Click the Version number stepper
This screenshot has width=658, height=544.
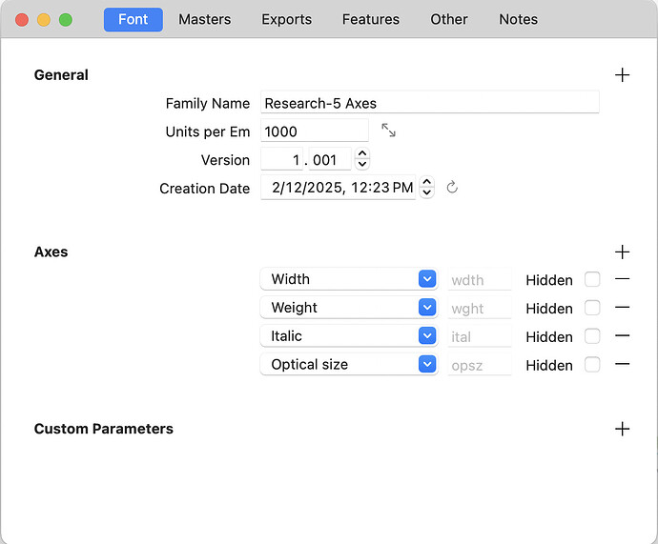click(362, 159)
